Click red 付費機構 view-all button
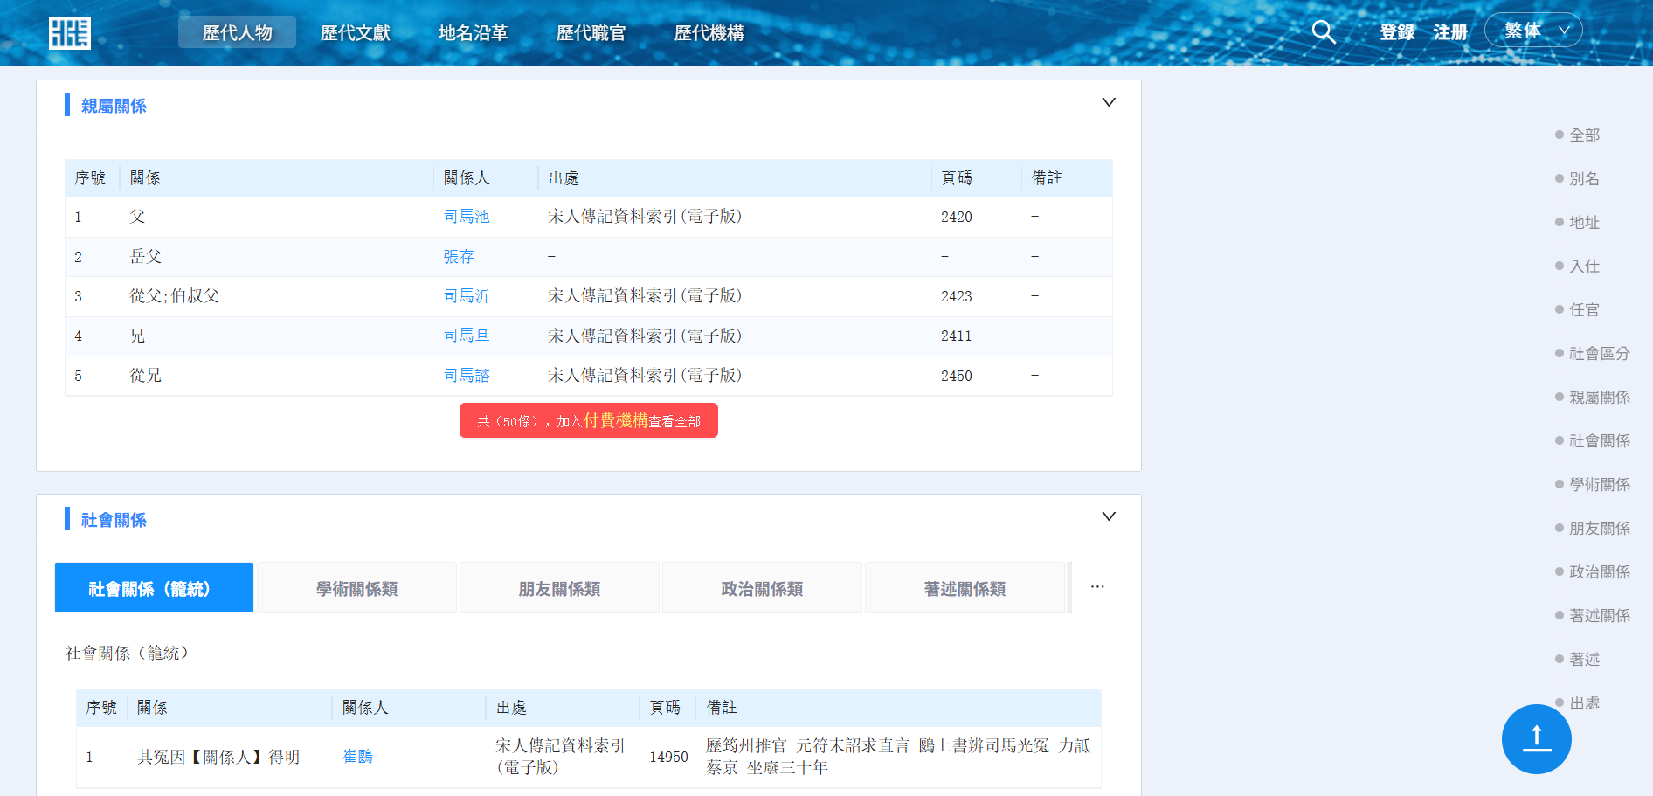Screen dimensions: 1653x796 pyautogui.click(x=588, y=421)
